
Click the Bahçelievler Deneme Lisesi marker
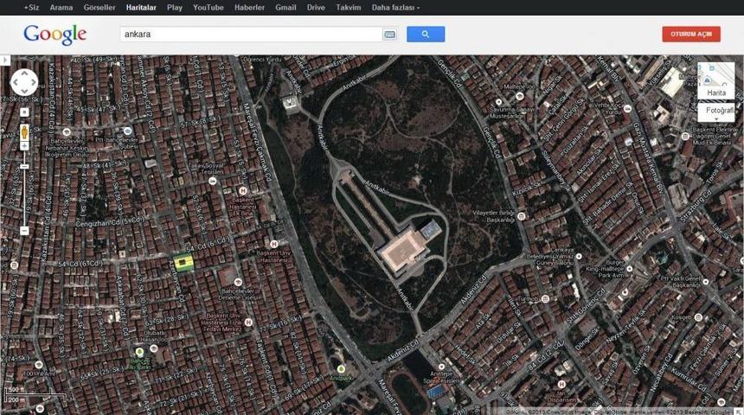[238, 283]
